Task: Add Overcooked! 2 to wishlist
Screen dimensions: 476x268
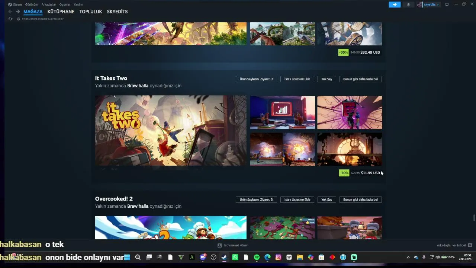Action: pos(297,200)
